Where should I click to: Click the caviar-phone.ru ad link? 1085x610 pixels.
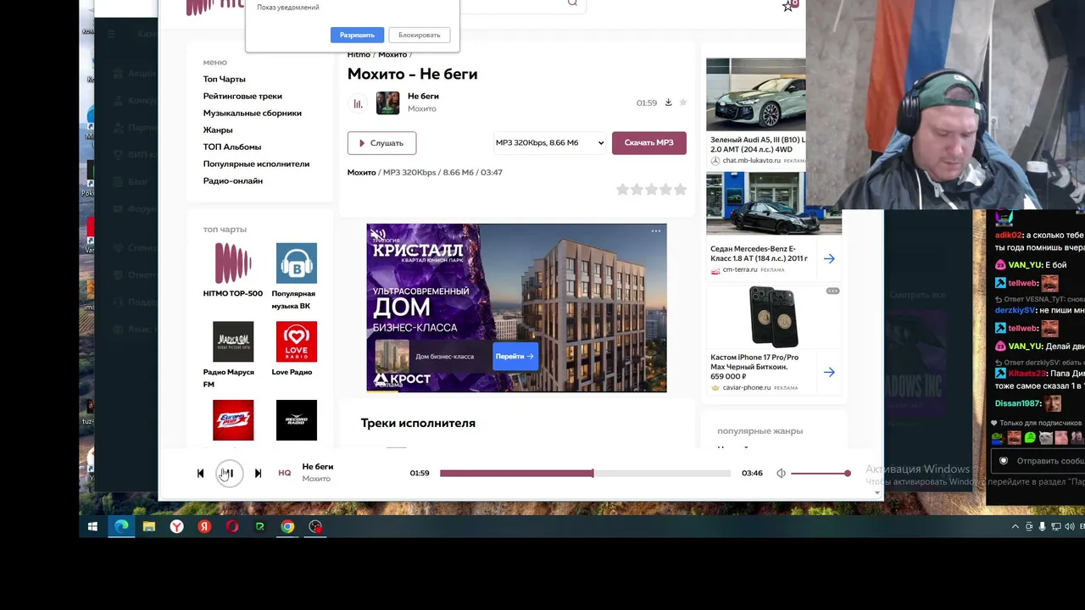(746, 388)
